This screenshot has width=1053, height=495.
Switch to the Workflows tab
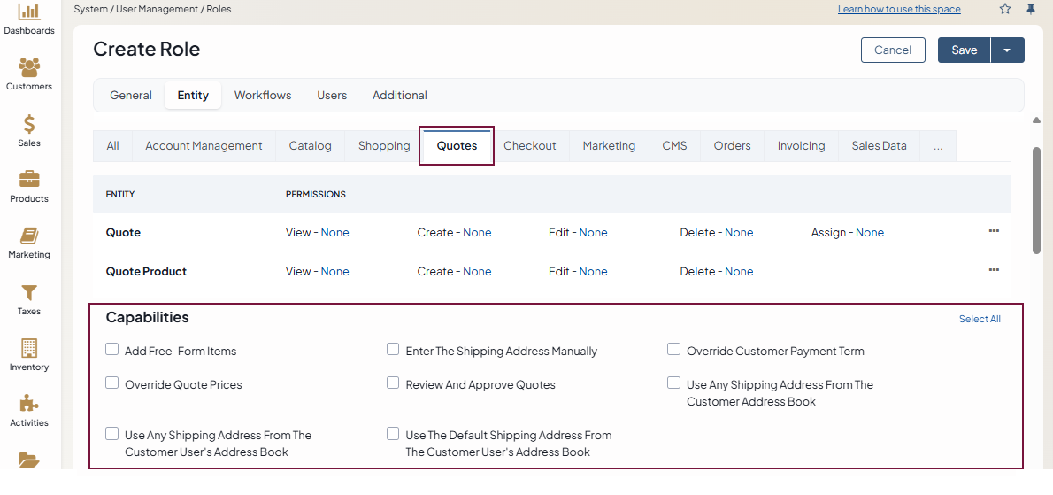(262, 96)
